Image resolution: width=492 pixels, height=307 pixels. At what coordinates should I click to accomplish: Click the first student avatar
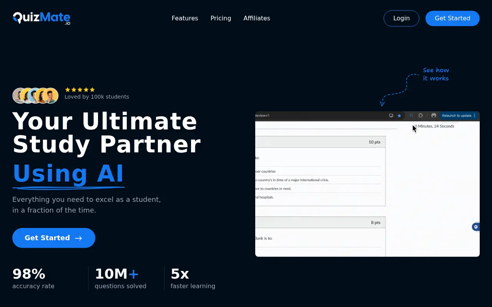18,96
